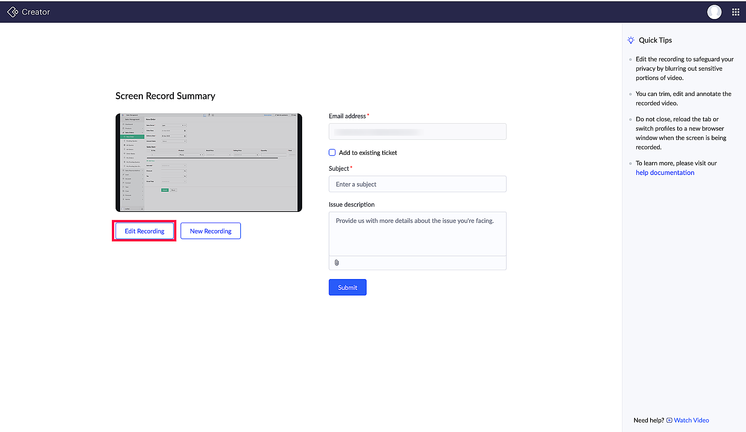The width and height of the screenshot is (746, 432).
Task: Submit the screen record form
Action: click(x=347, y=287)
